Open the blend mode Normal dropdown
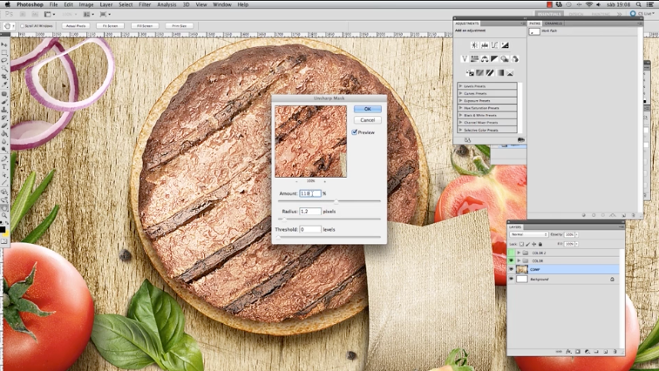 (529, 234)
